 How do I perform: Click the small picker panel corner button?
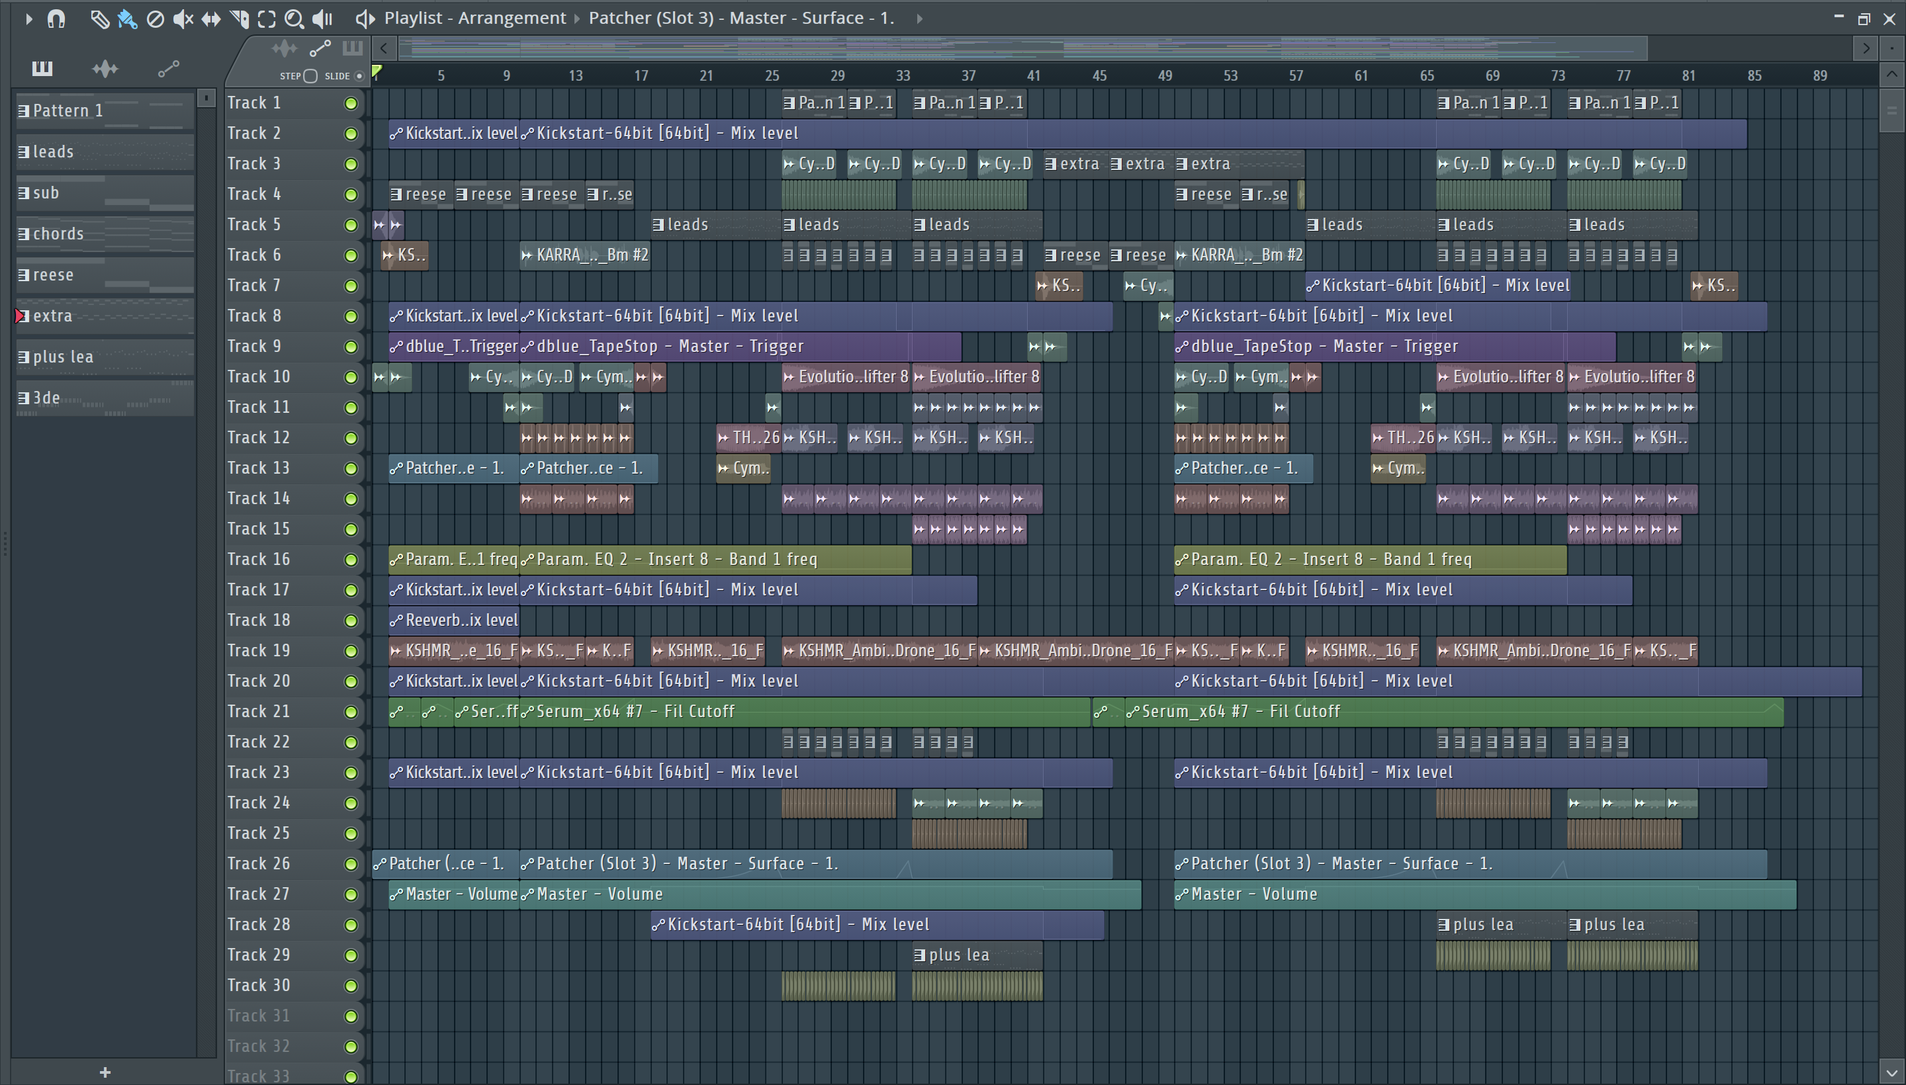206,98
